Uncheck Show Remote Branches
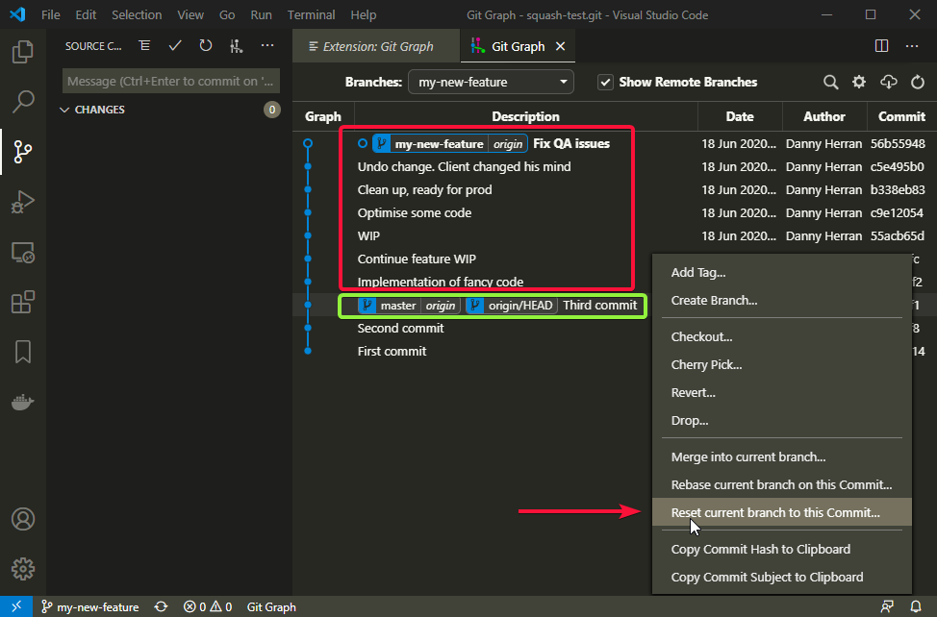 605,82
